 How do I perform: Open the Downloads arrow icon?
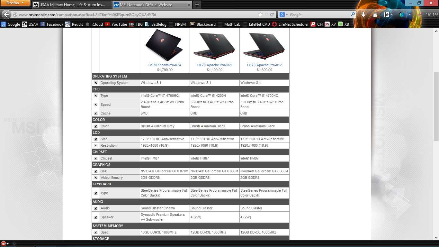(363, 14)
